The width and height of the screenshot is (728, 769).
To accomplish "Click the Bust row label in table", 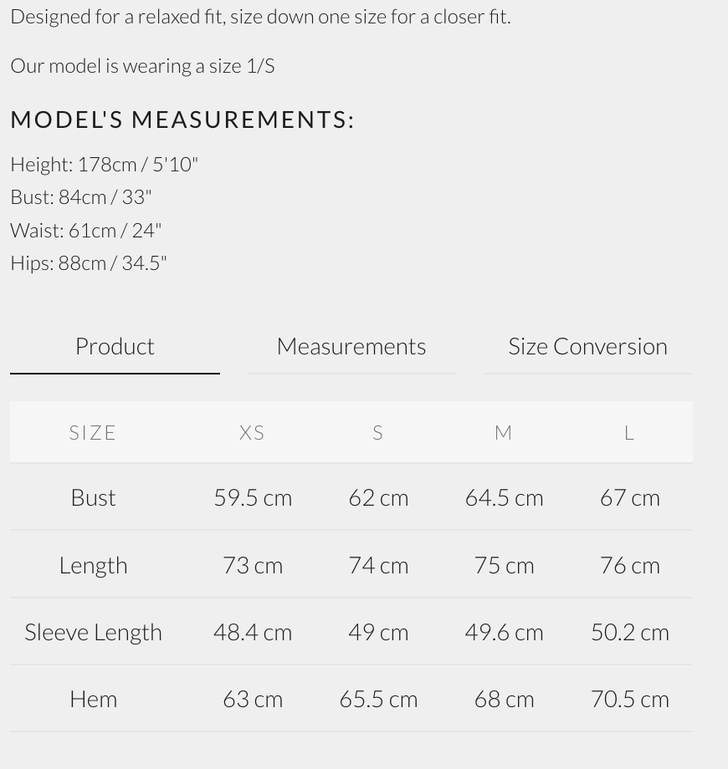I will tap(93, 497).
